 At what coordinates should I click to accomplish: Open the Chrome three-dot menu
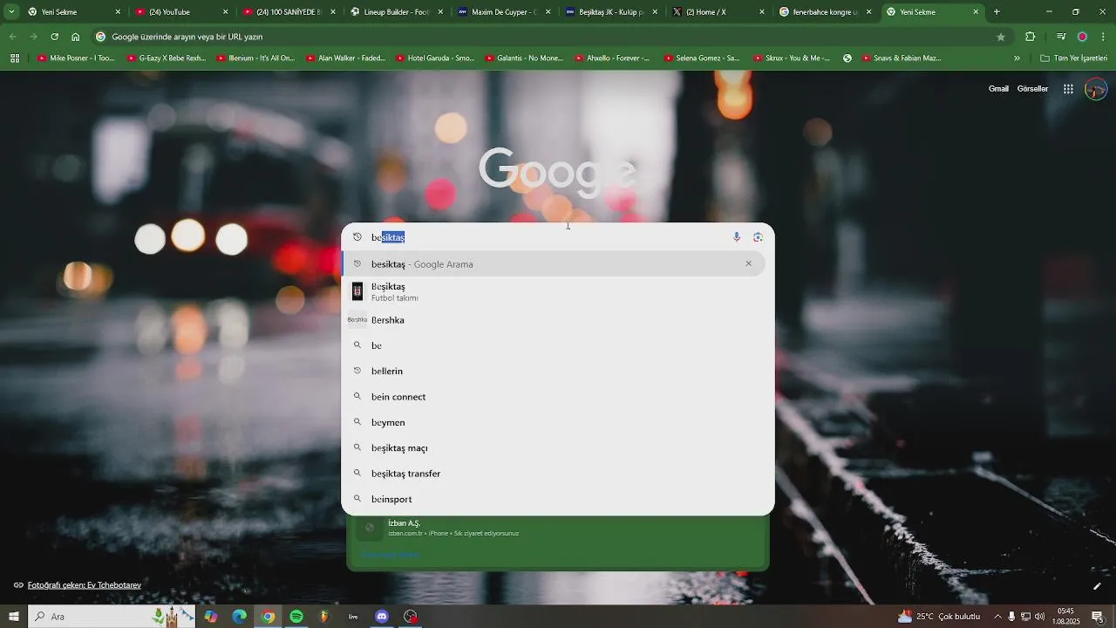coord(1104,37)
